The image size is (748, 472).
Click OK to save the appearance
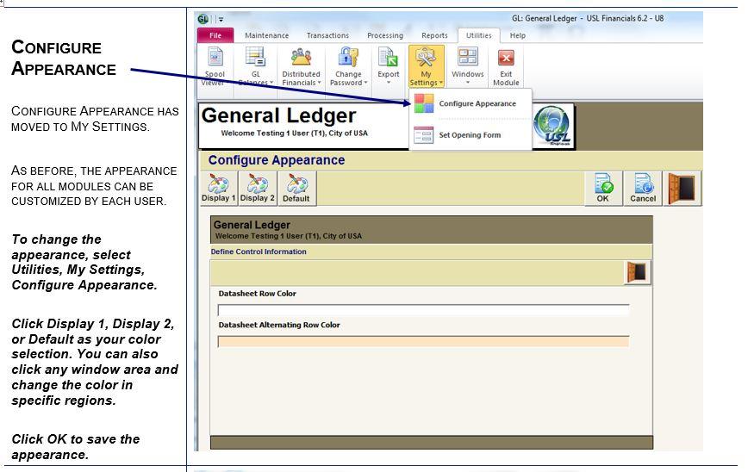[603, 189]
